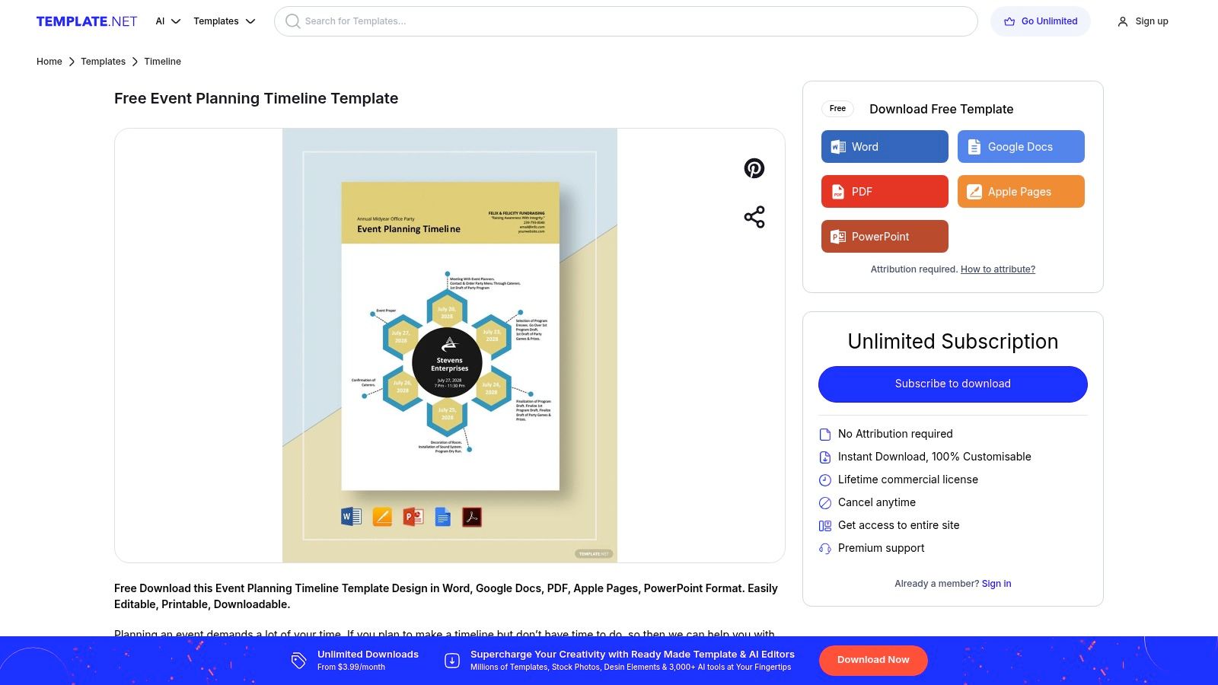This screenshot has width=1218, height=685.
Task: Open the How to attribute link
Action: click(997, 269)
